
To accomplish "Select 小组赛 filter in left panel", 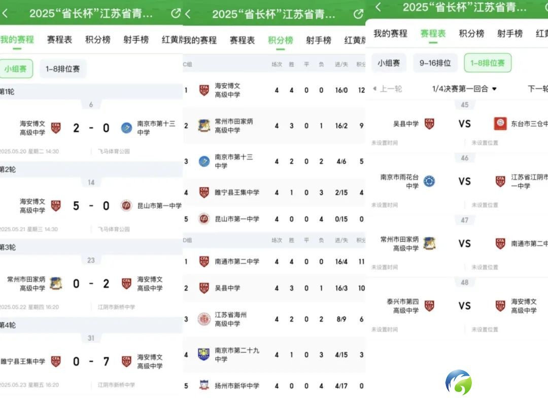I will 16,69.
